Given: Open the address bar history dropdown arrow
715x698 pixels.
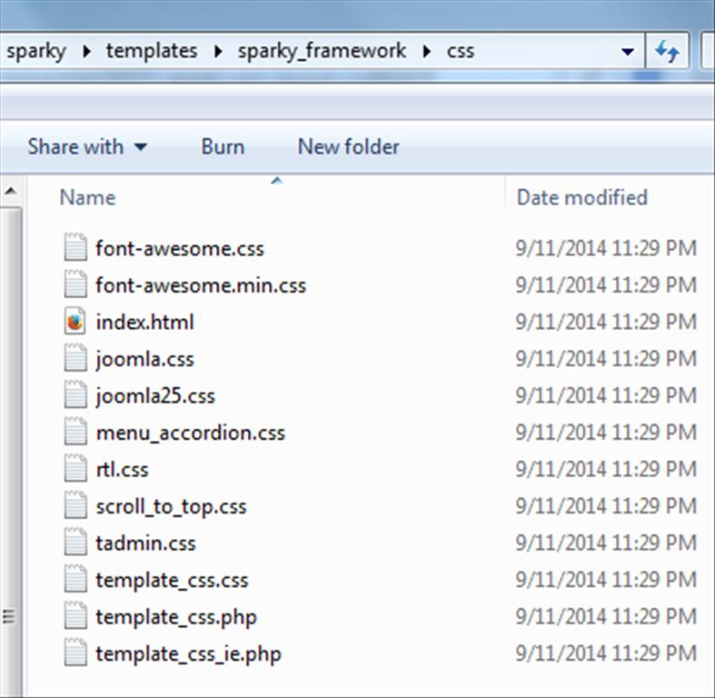Looking at the screenshot, I should [628, 52].
